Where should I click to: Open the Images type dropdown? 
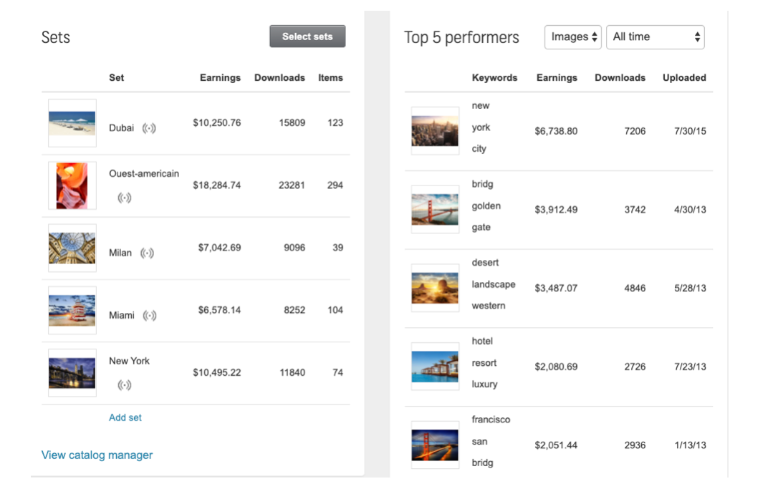(x=573, y=37)
